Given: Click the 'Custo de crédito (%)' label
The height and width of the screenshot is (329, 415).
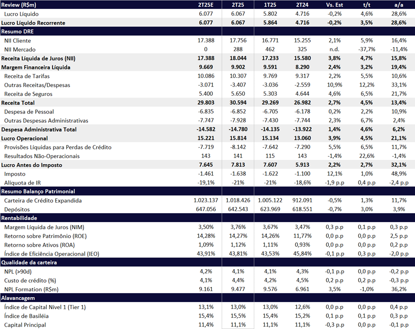Looking at the screenshot, I should (30, 280).
